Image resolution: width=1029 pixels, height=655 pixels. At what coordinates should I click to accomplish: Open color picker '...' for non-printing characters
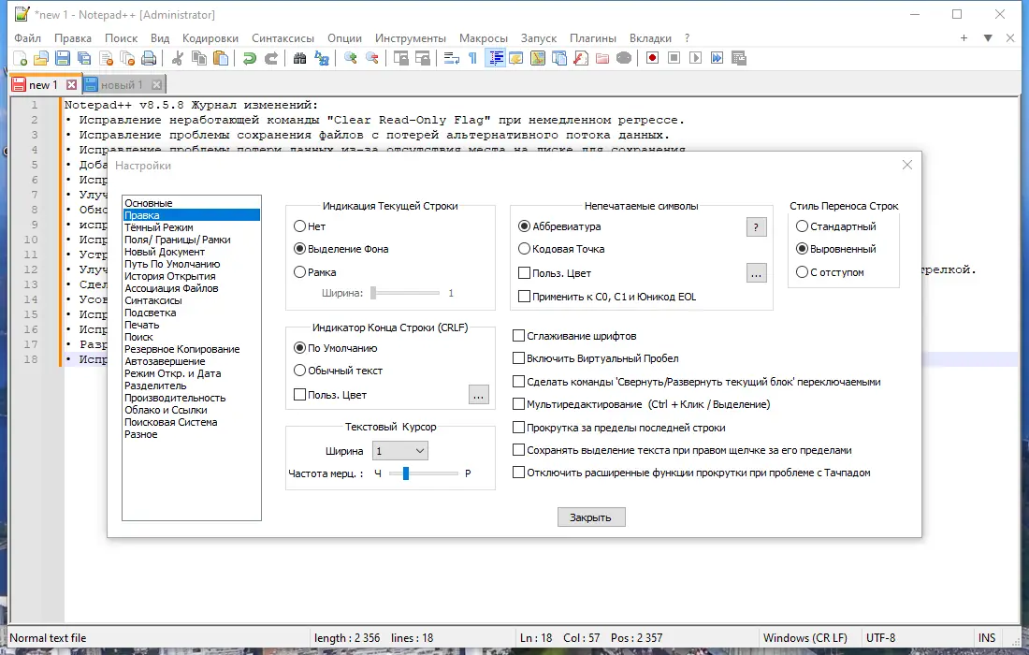756,273
